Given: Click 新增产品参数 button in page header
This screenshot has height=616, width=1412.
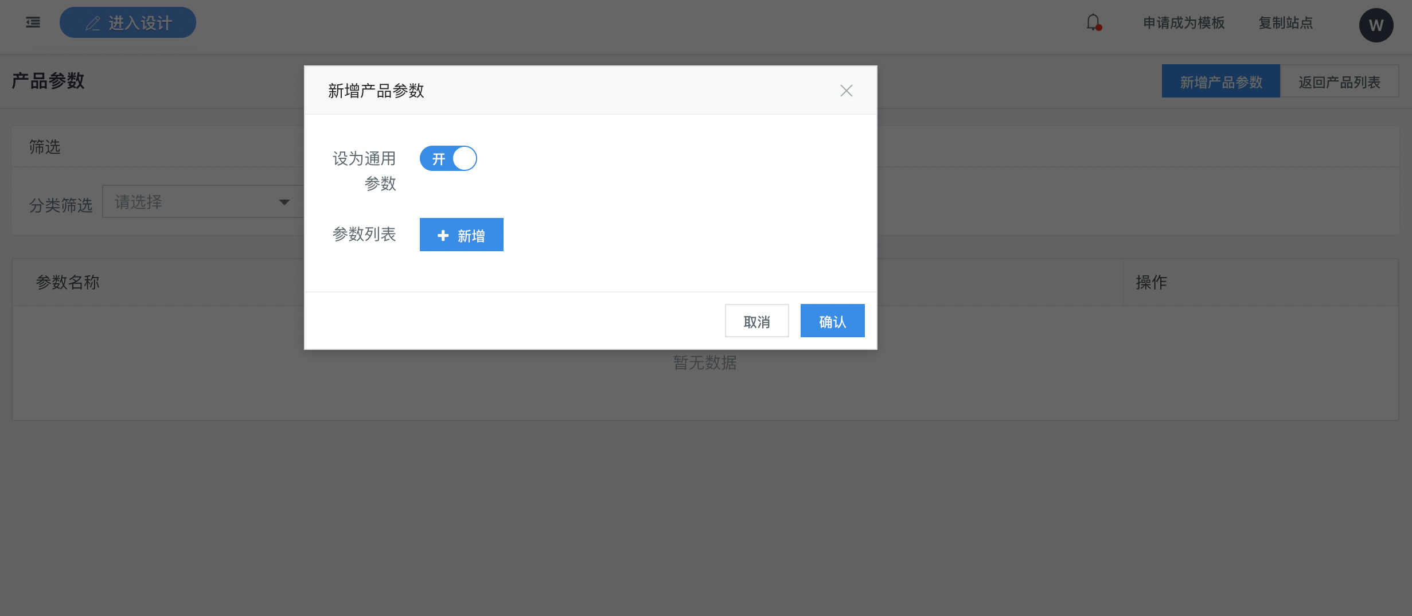Looking at the screenshot, I should pyautogui.click(x=1220, y=81).
